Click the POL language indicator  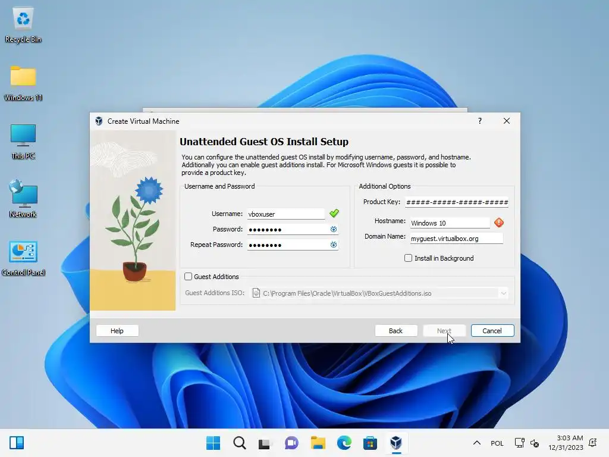tap(497, 443)
